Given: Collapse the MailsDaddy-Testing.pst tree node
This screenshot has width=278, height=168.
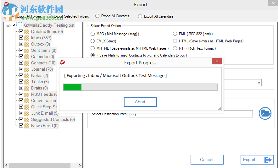Looking at the screenshot, I should (8, 25).
